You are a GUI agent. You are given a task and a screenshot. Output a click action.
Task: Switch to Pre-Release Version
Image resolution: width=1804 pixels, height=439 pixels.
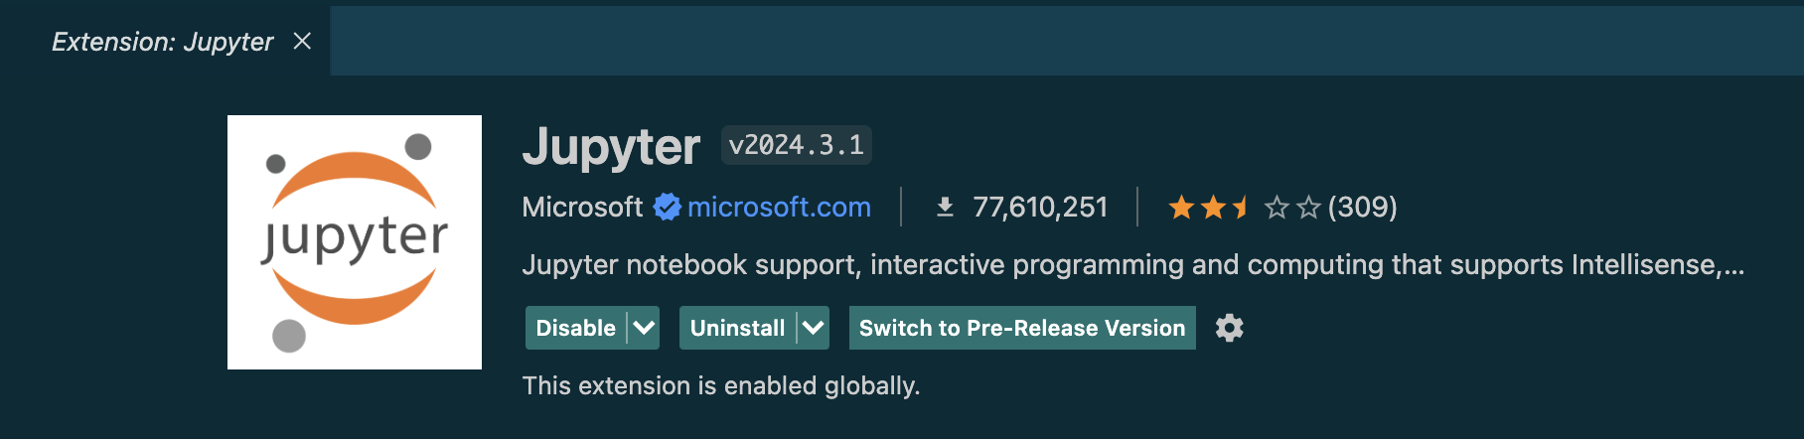click(1022, 328)
